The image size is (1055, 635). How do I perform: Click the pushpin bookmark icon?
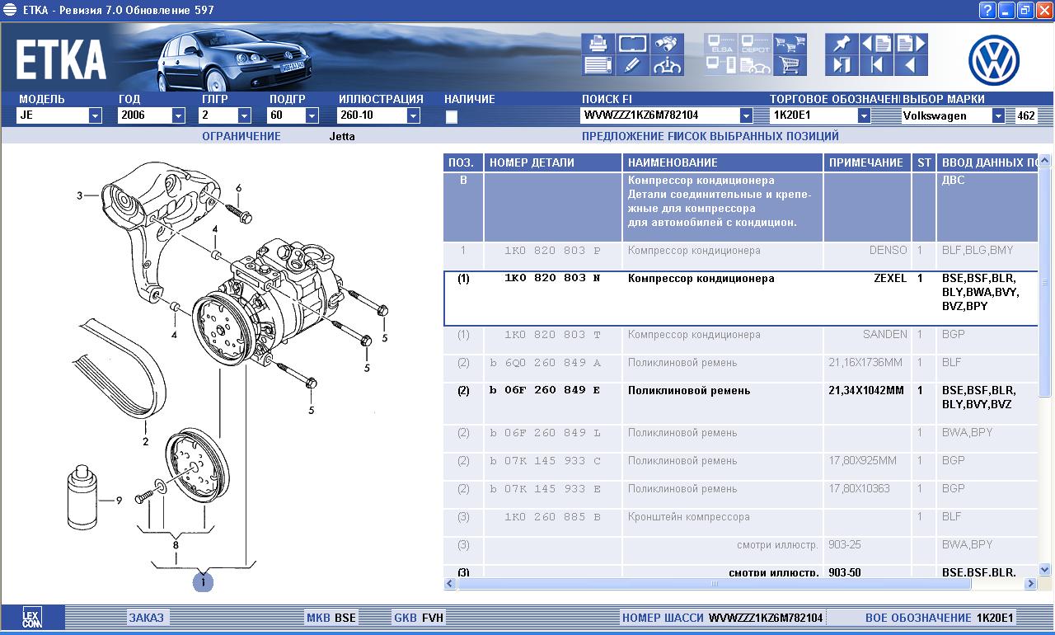click(842, 44)
